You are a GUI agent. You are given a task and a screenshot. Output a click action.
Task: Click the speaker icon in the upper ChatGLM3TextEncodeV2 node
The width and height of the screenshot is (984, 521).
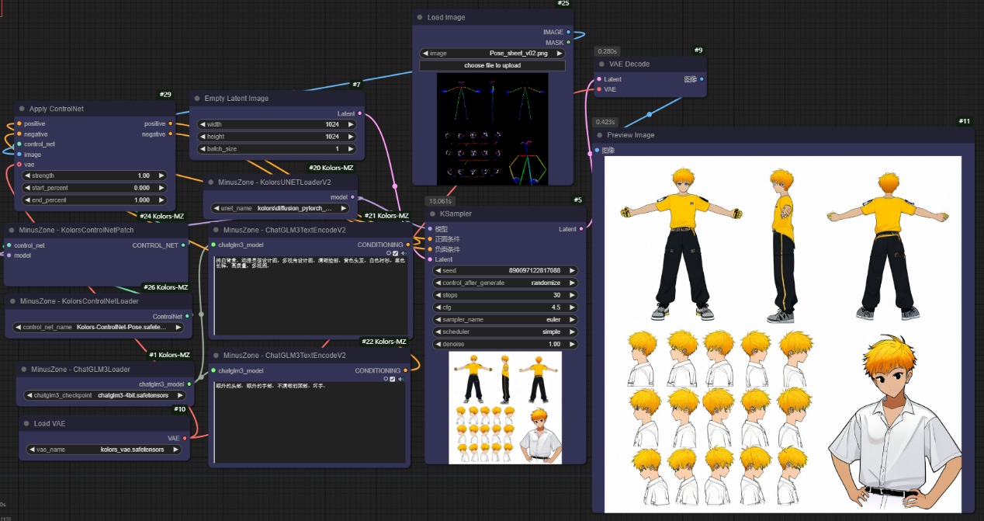click(x=404, y=253)
